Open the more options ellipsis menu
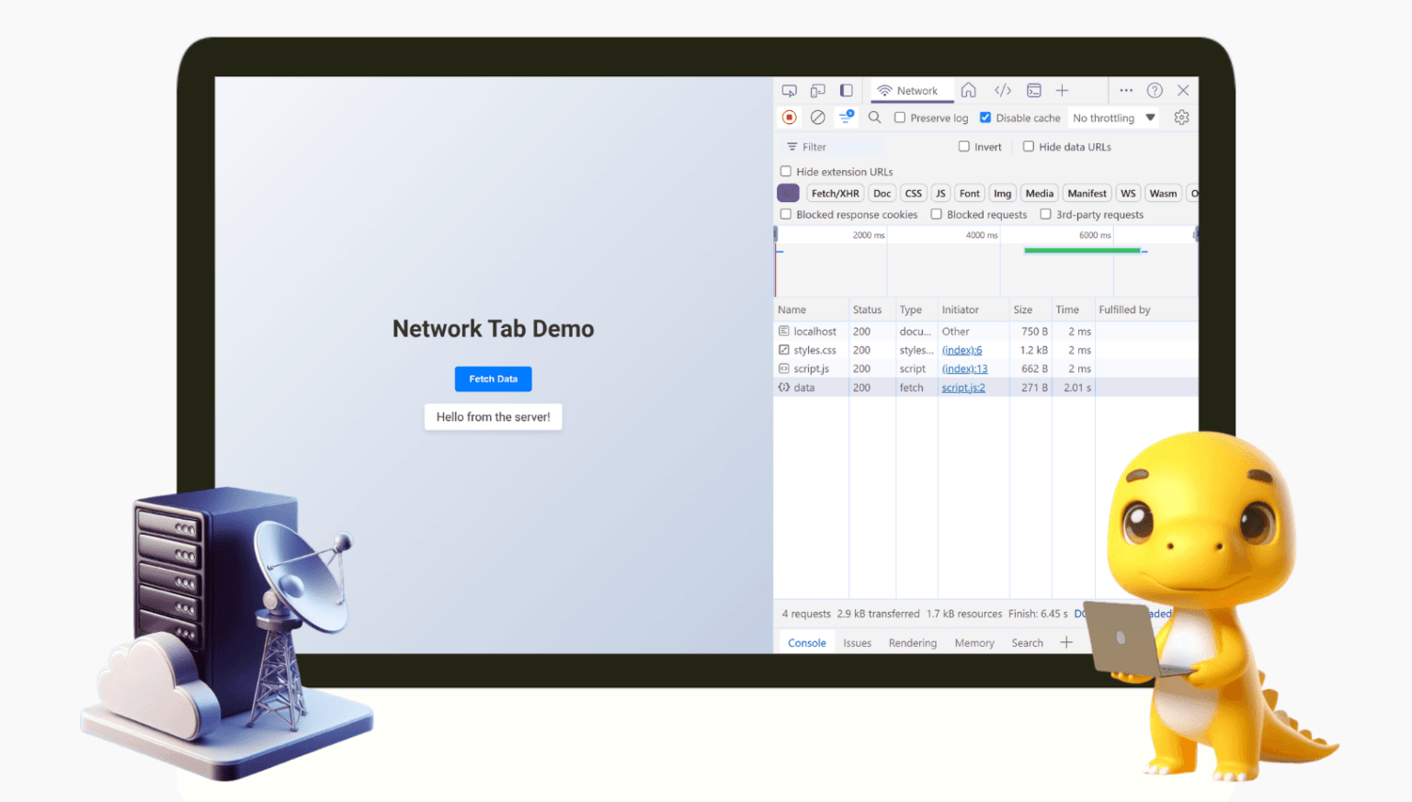This screenshot has width=1412, height=802. (1126, 90)
